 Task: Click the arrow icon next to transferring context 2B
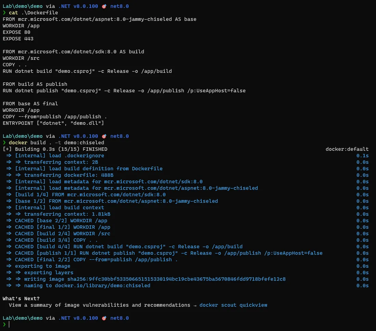pyautogui.click(x=18, y=162)
